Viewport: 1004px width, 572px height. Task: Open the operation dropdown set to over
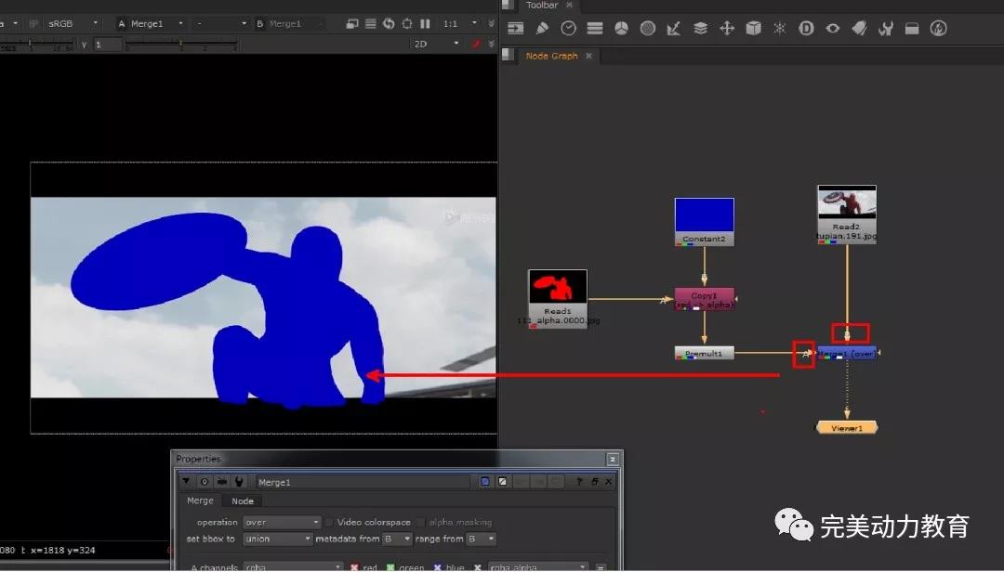282,522
